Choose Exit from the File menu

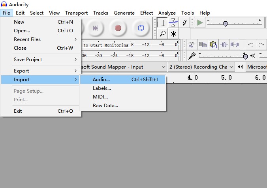pos(41,111)
